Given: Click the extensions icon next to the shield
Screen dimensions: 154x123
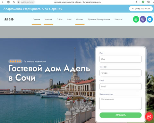Looking at the screenshot, I should pyautogui.click(x=149, y=2).
